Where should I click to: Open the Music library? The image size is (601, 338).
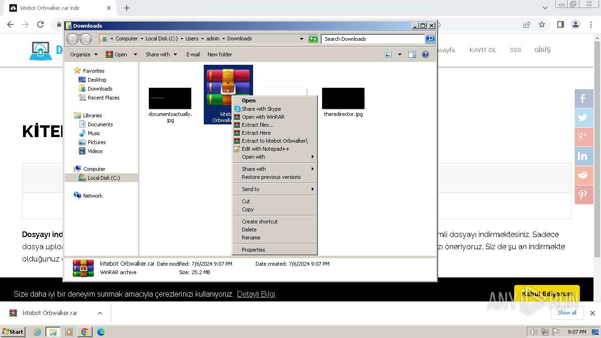pos(94,133)
